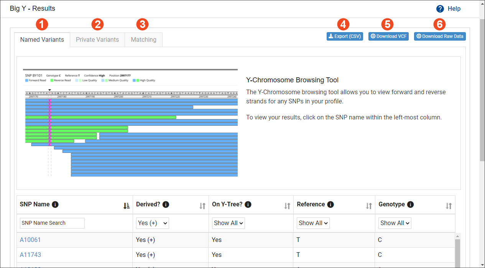Click the Reference column info icon
Image resolution: width=485 pixels, height=268 pixels.
tap(330, 204)
